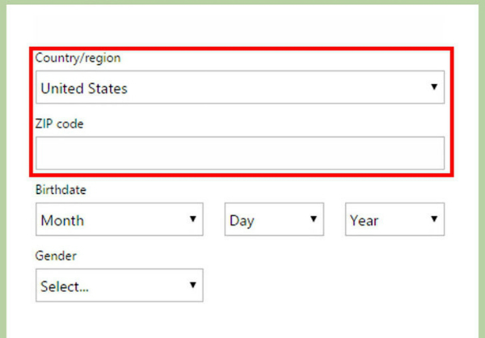485x338 pixels.
Task: Open the Day birthdate dropdown
Action: 274,219
